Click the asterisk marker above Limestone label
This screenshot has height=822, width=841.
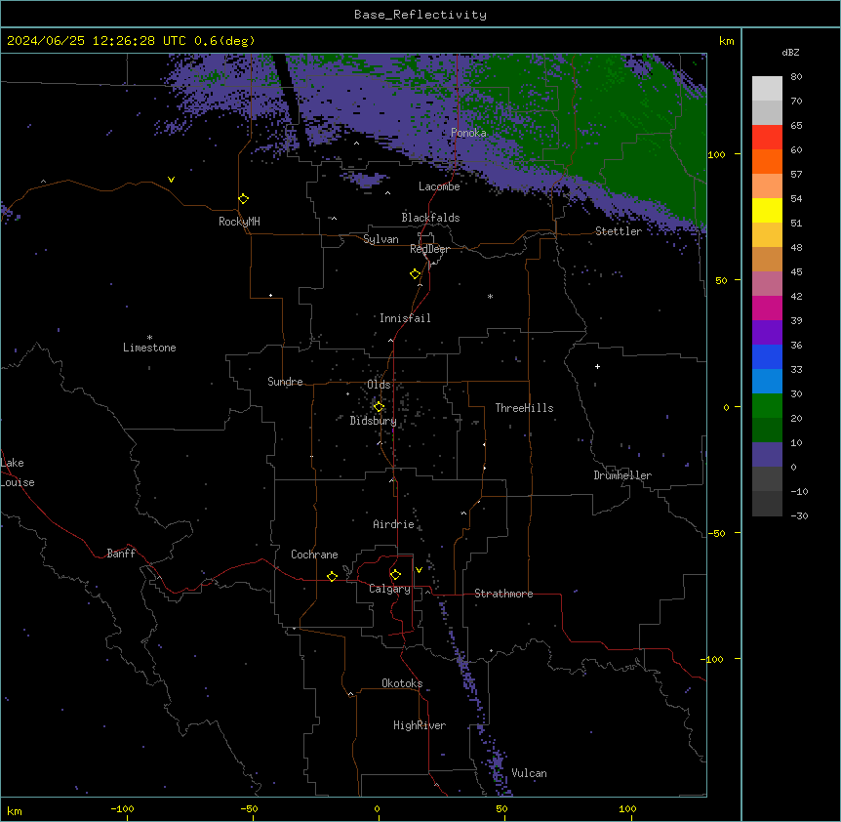click(149, 338)
